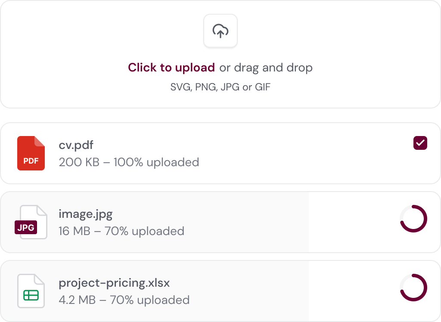The height and width of the screenshot is (322, 441).
Task: Click "4.2 MB – 70% uploaded" status text
Action: (x=124, y=300)
